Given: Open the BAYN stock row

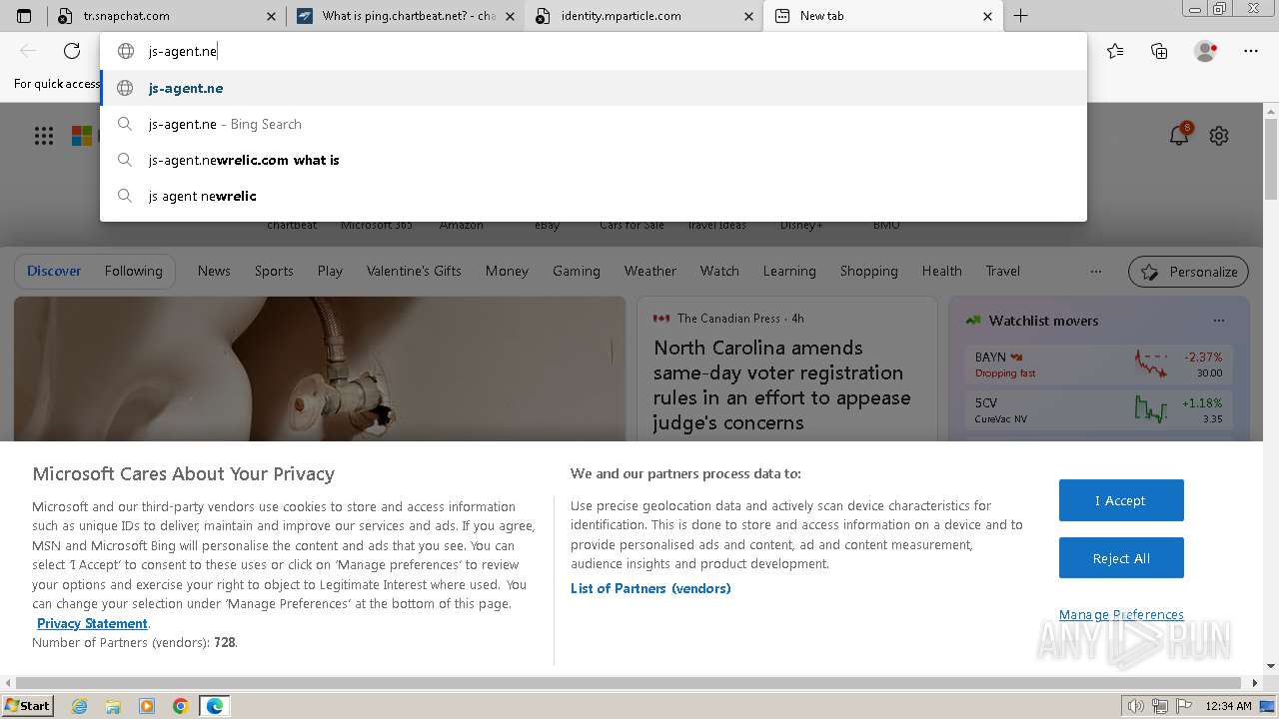Looking at the screenshot, I should click(x=1099, y=363).
